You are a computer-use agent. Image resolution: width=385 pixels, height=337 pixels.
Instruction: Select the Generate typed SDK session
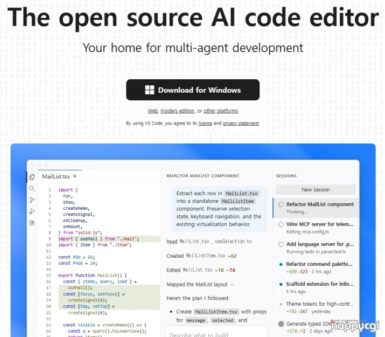coord(316,327)
